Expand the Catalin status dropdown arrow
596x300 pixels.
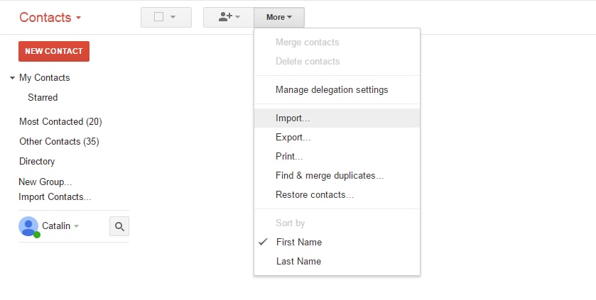point(77,226)
